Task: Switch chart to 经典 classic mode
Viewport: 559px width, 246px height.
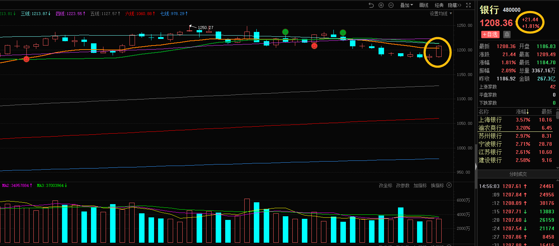Action: [x=439, y=5]
